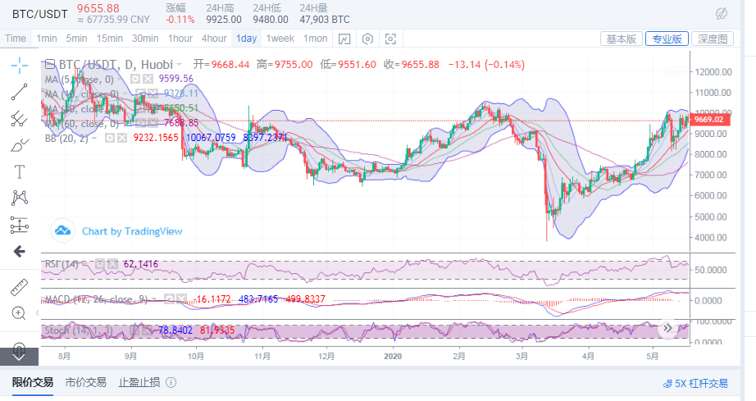
Task: Select the text annotation tool
Action: [20, 171]
